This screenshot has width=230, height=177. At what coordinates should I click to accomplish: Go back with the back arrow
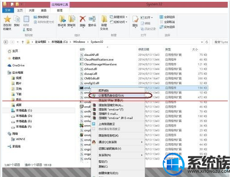click(6, 42)
